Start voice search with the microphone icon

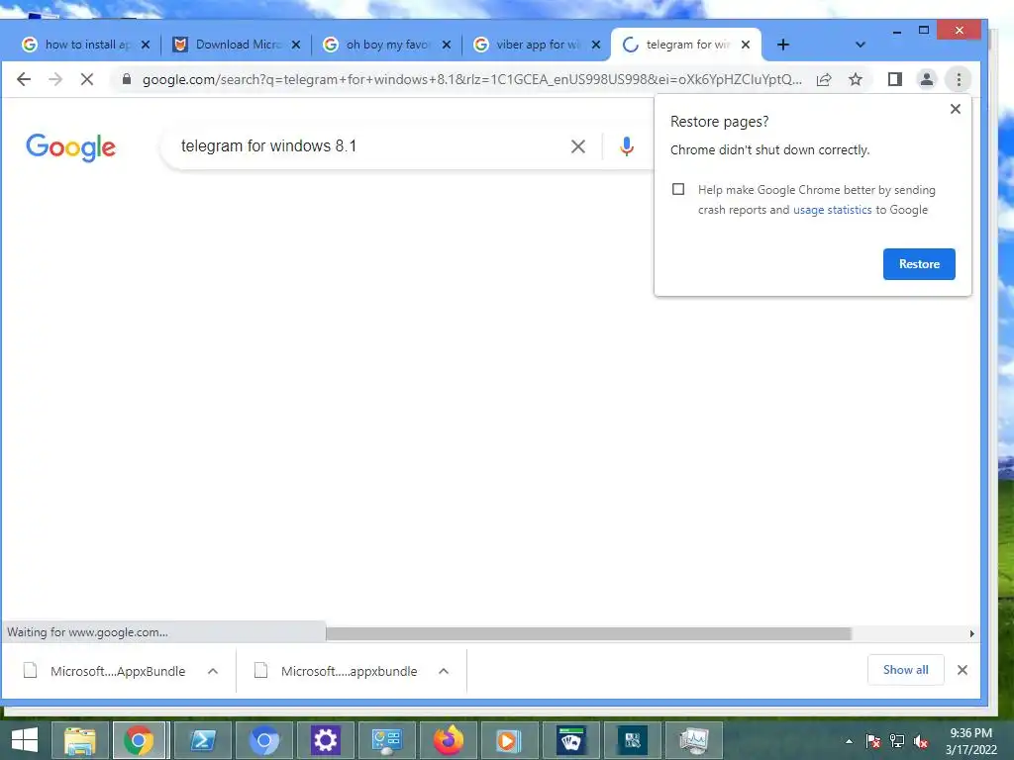click(626, 146)
